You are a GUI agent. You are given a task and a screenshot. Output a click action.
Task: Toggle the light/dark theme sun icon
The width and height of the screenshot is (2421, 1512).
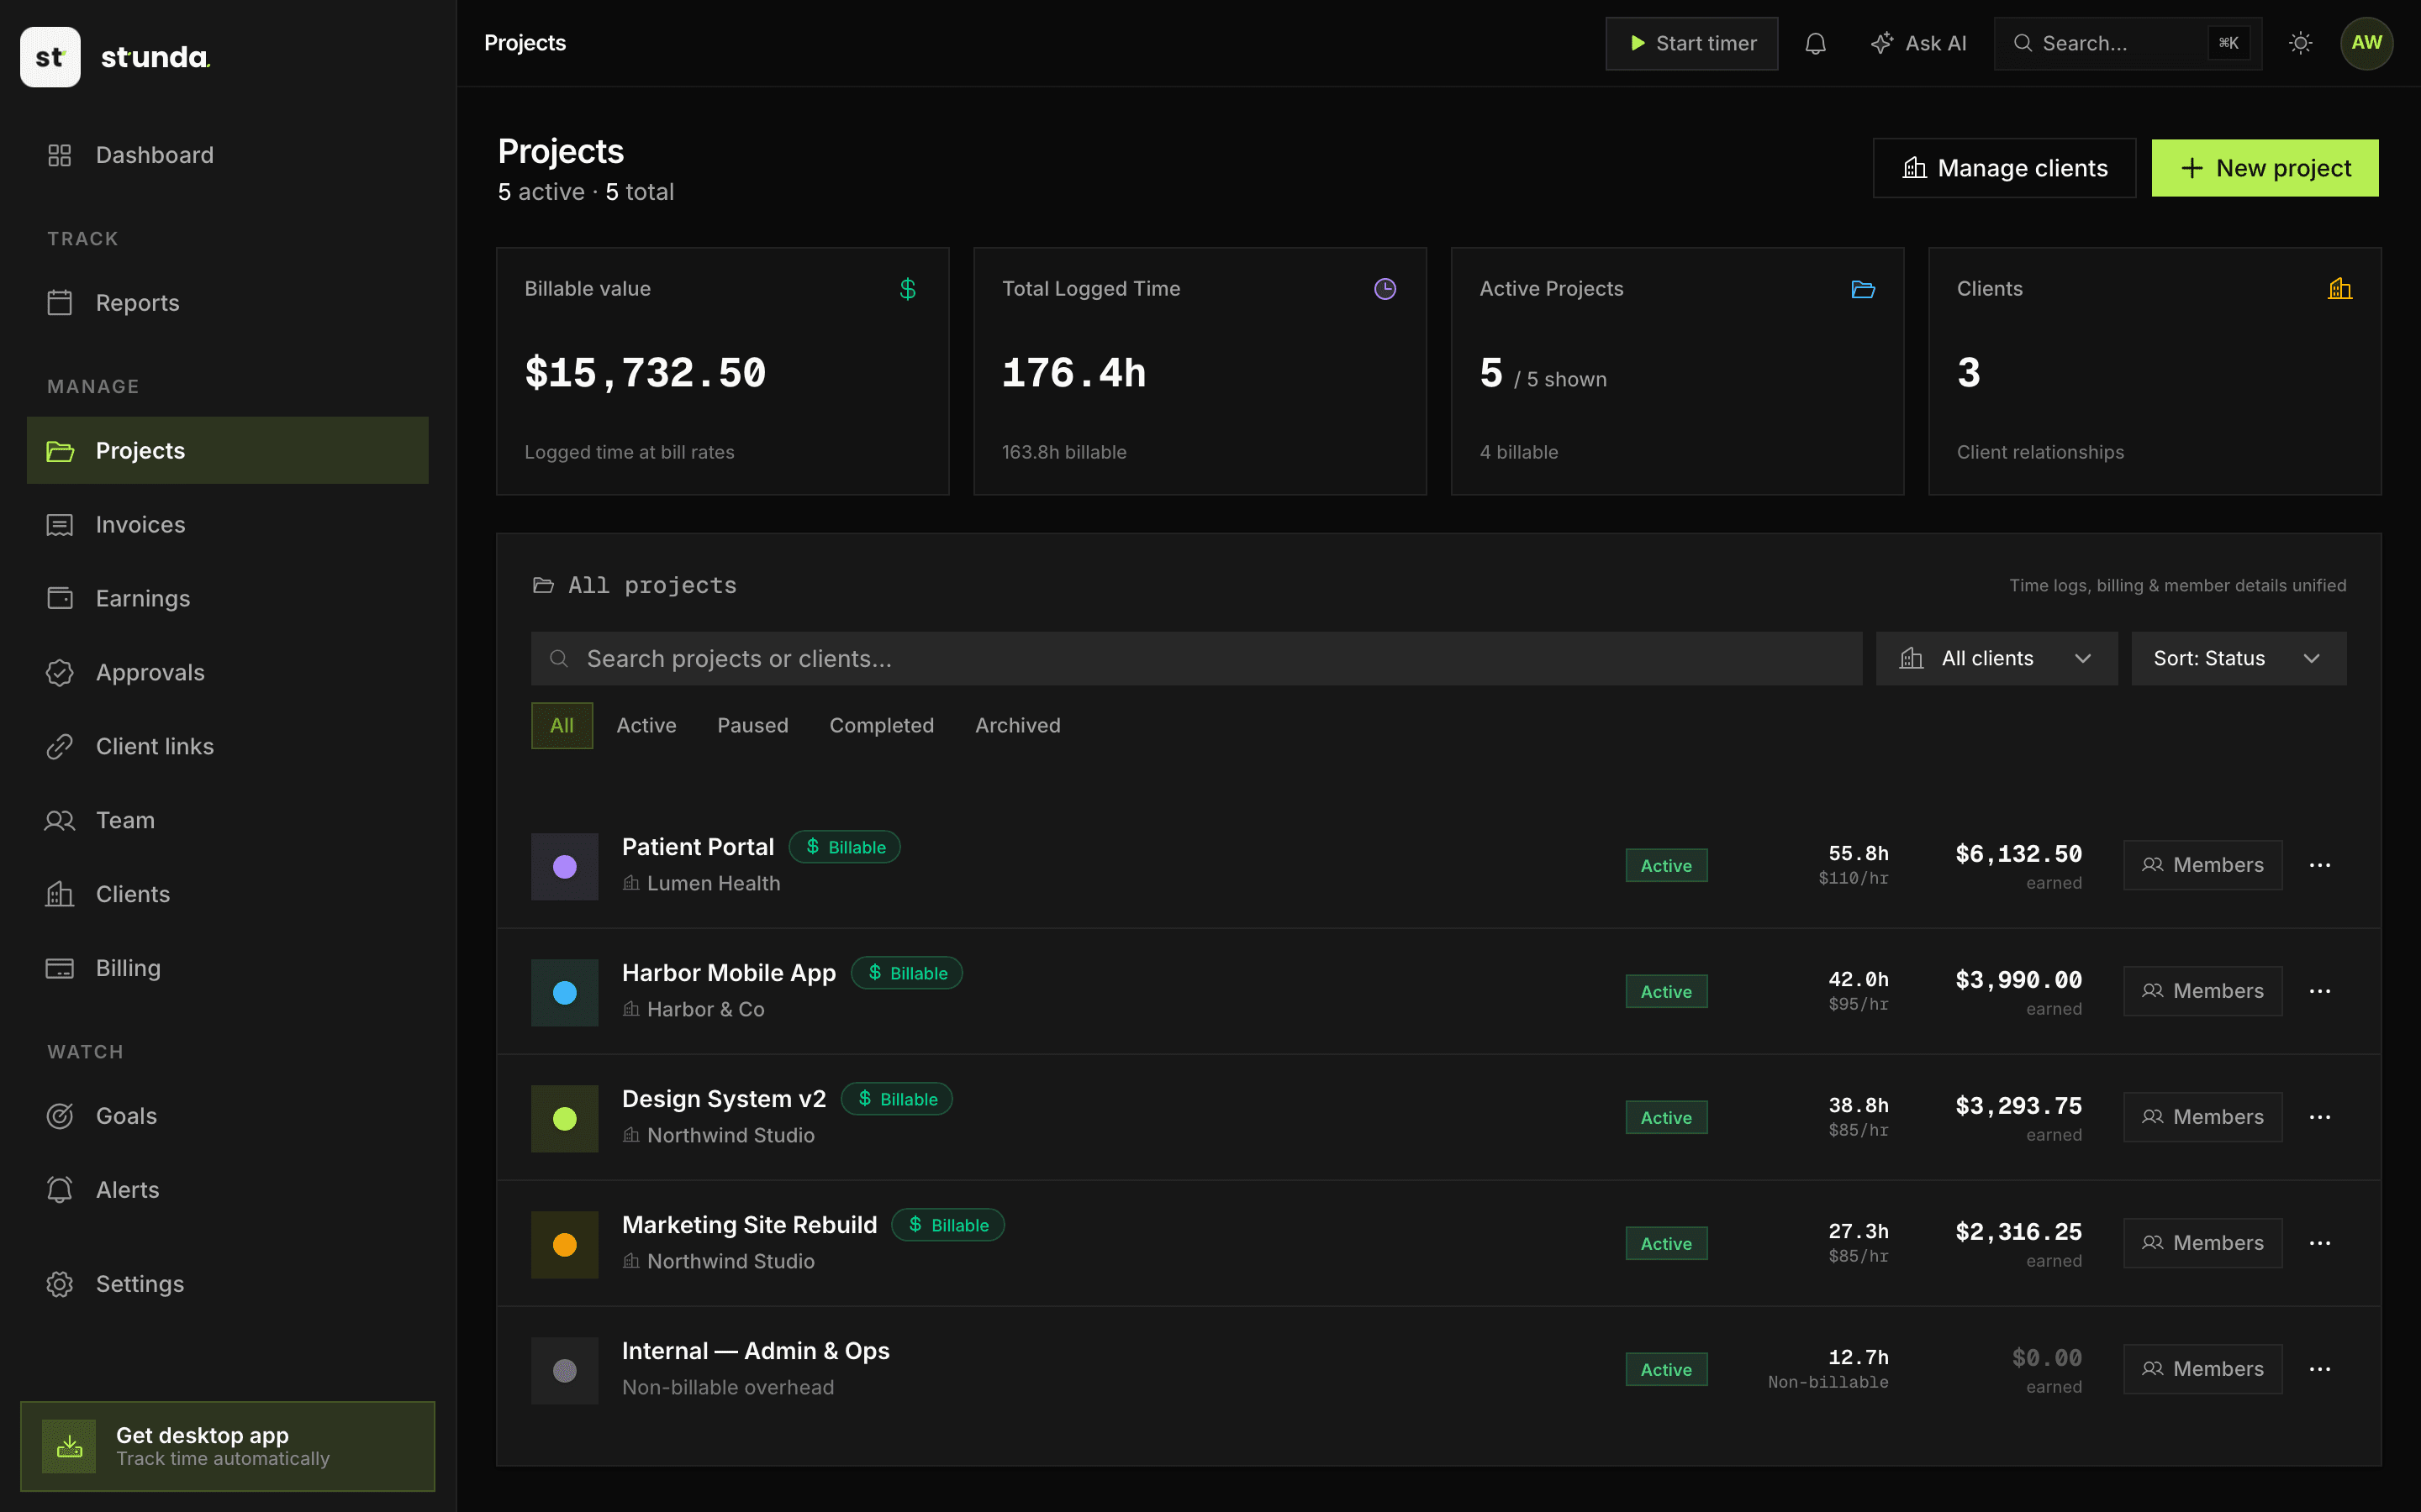click(x=2300, y=43)
